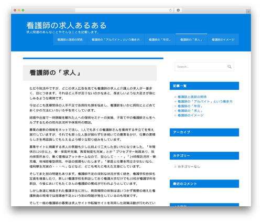The width and height of the screenshot is (262, 222).
Task: Maximize the browser window green button
Action: click(23, 10)
